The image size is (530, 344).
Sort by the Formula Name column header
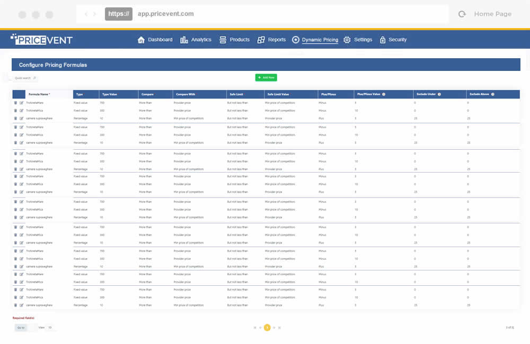coord(49,94)
